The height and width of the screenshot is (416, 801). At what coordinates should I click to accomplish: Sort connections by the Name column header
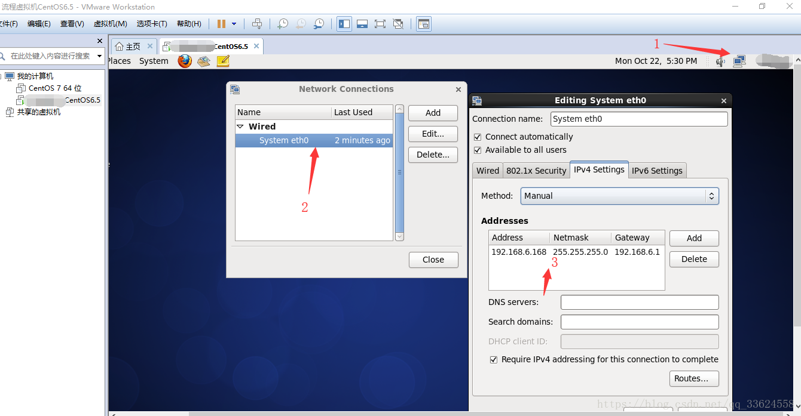(x=283, y=112)
